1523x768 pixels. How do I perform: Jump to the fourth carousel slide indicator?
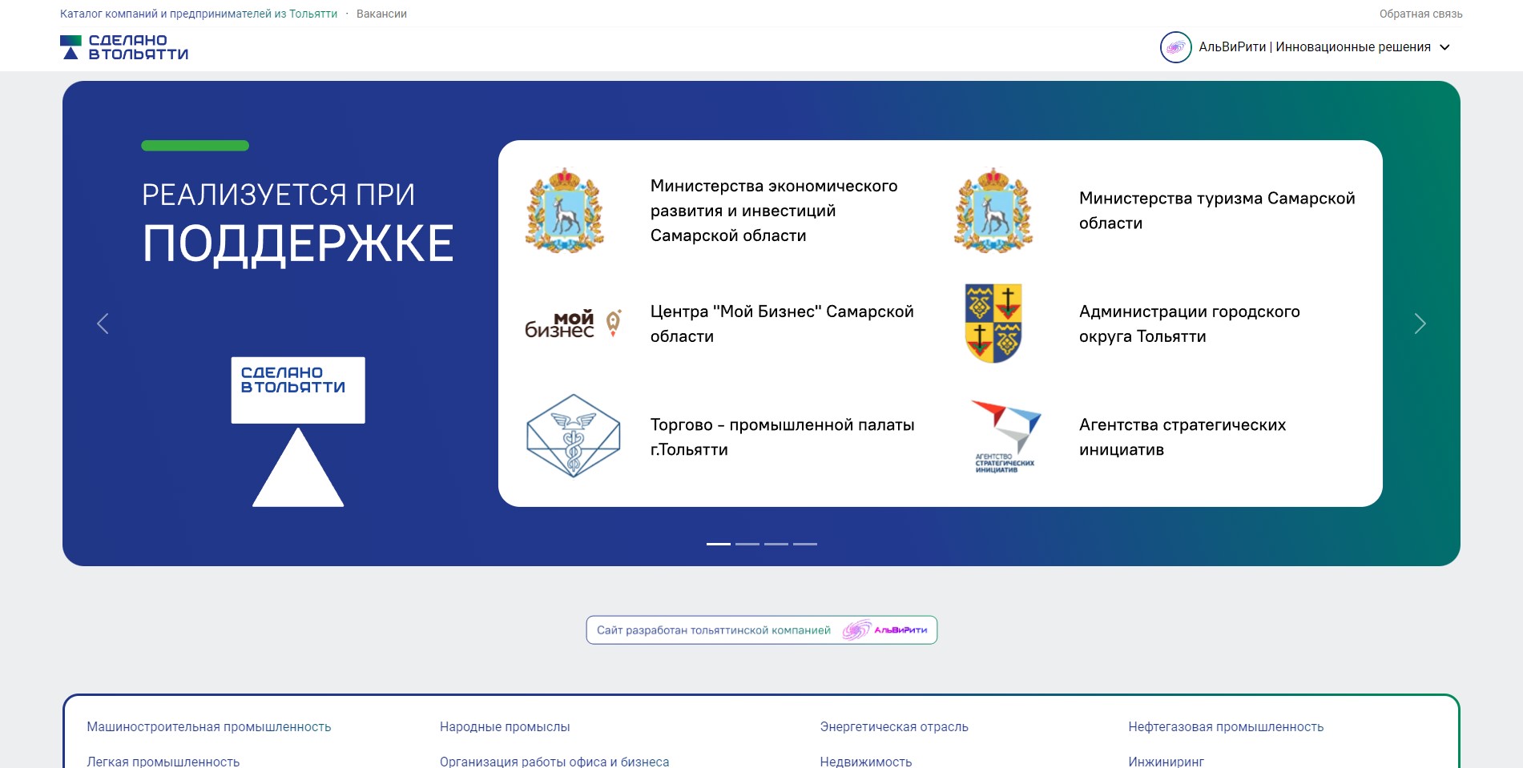804,544
